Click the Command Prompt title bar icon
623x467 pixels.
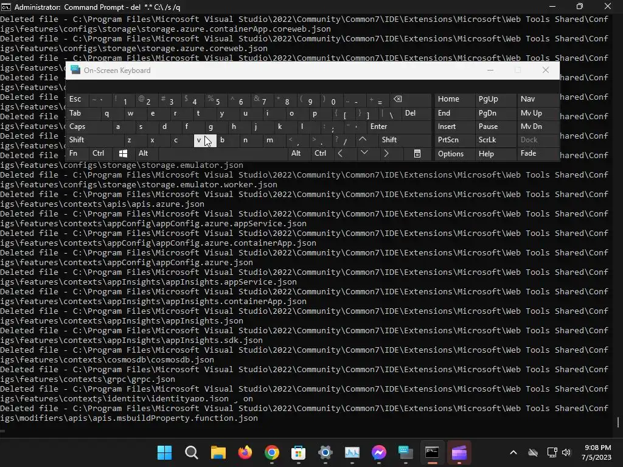pos(6,7)
